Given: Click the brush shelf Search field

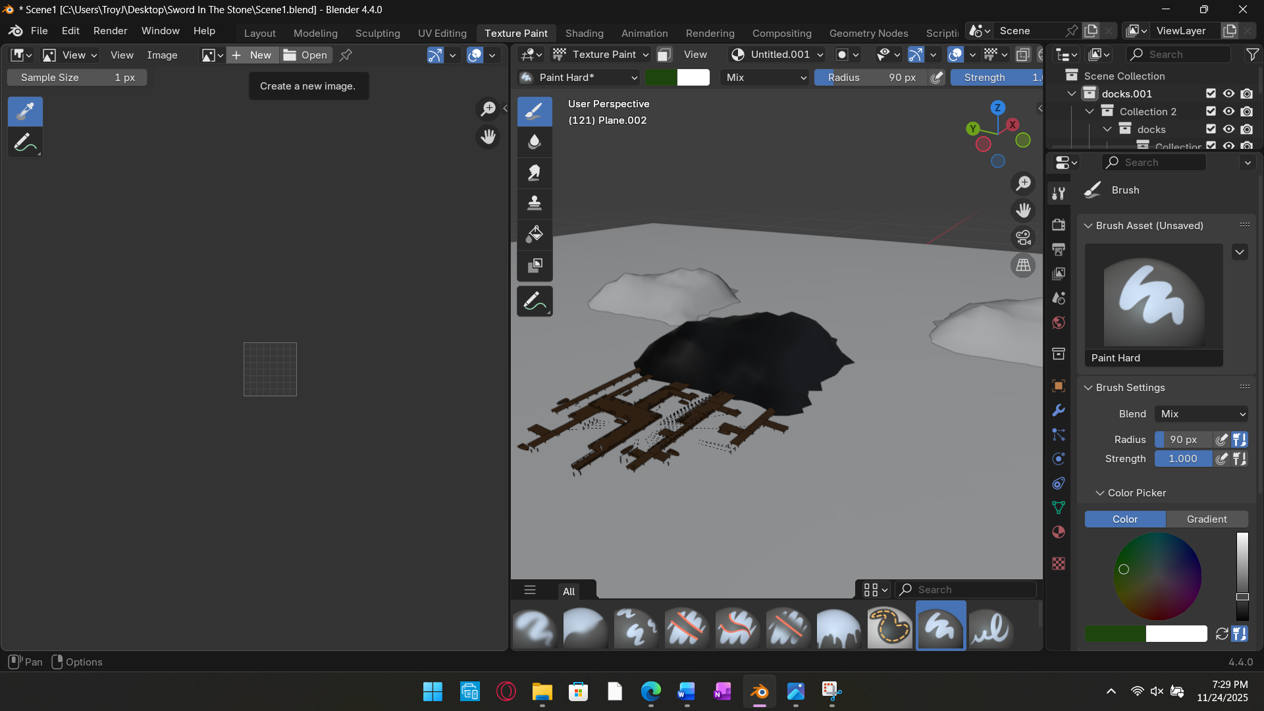Looking at the screenshot, I should tap(966, 590).
